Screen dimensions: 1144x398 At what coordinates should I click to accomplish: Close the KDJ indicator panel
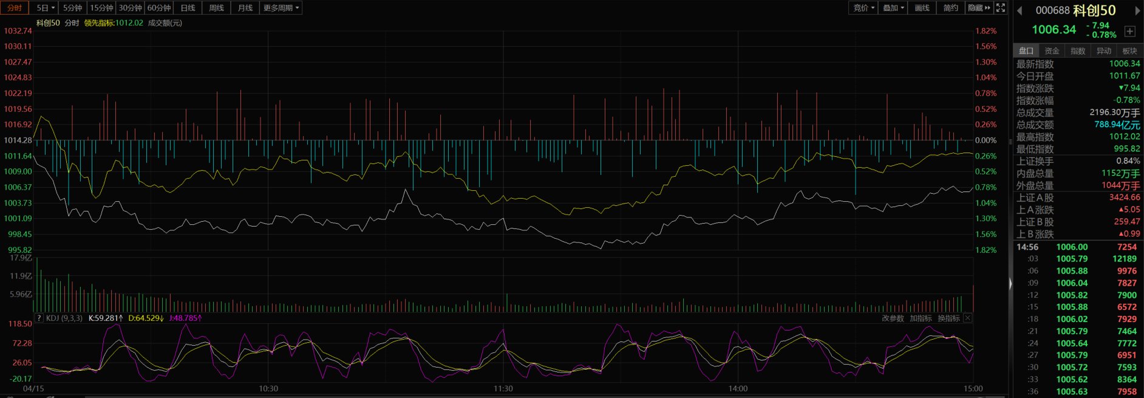(x=968, y=318)
